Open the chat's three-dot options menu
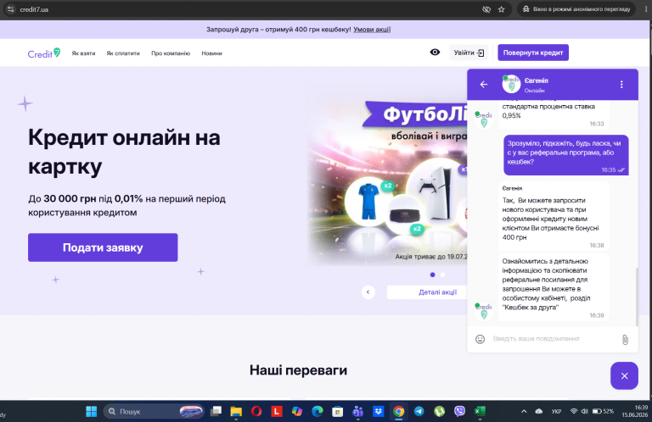Viewport: 652px width, 422px height. point(621,85)
